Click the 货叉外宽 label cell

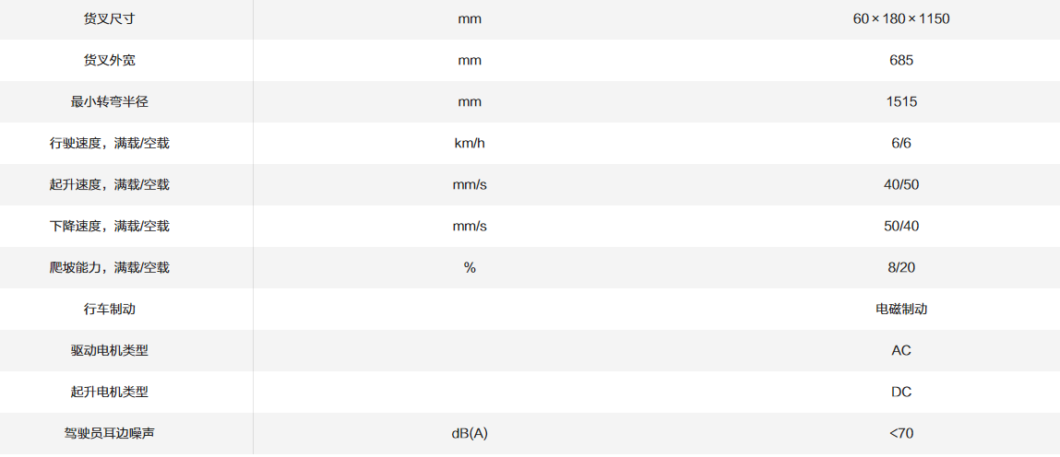pos(109,60)
